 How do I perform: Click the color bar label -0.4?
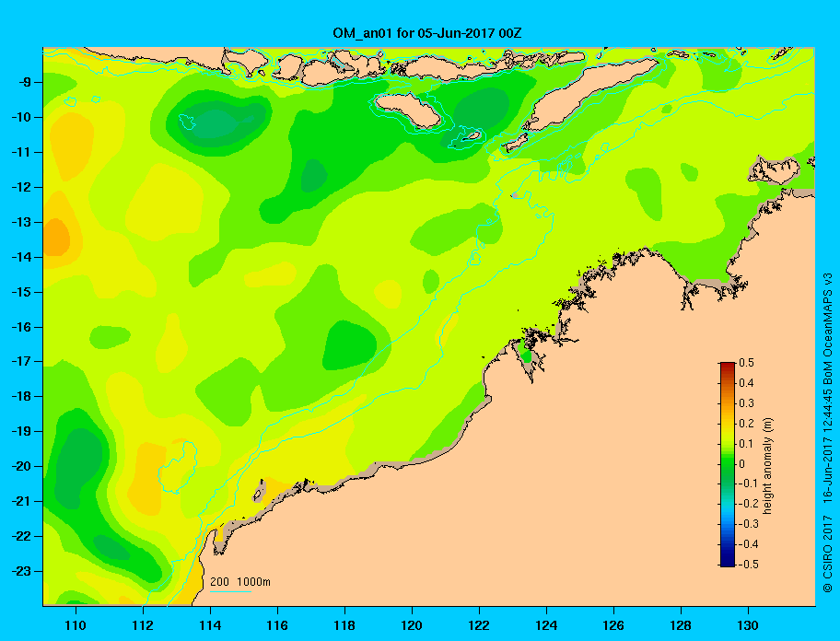click(x=749, y=544)
